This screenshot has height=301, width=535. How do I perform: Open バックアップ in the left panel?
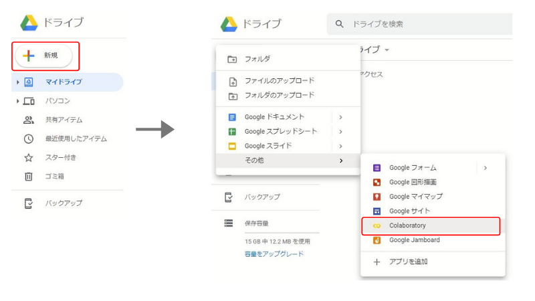(64, 203)
